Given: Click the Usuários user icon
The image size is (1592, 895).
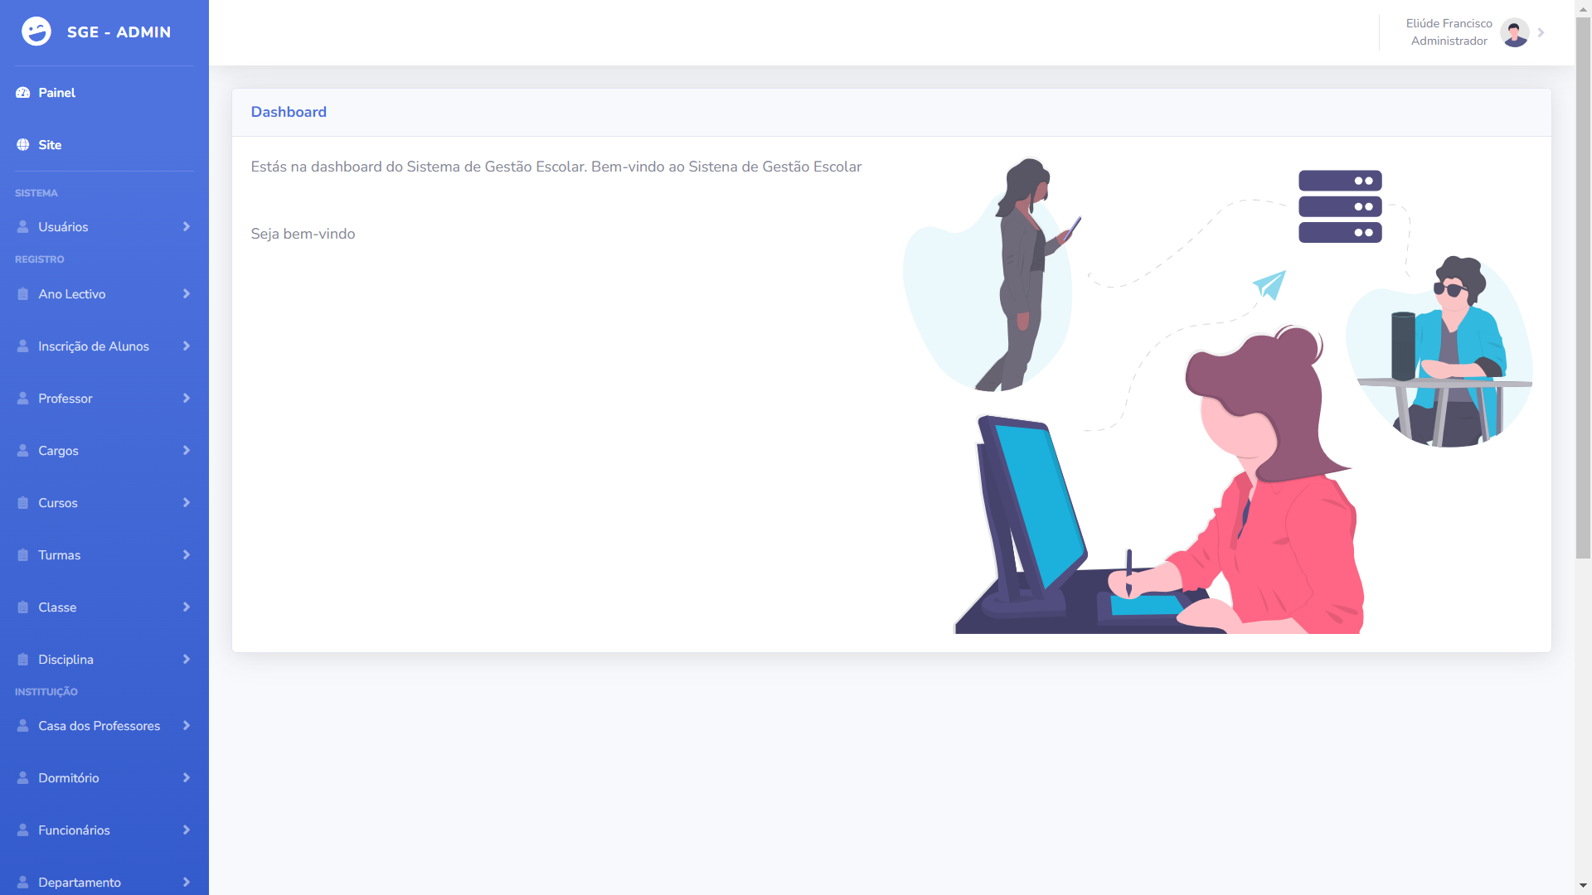Looking at the screenshot, I should (23, 227).
